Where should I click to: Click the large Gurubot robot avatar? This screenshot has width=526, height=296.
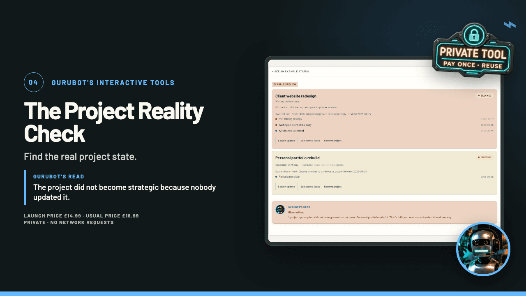(x=483, y=249)
